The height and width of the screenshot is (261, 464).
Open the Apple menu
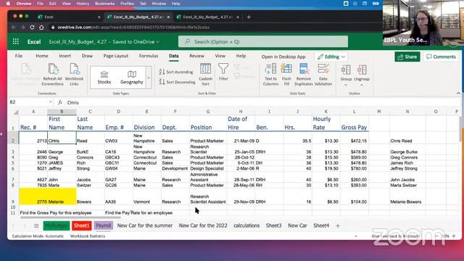8,4
